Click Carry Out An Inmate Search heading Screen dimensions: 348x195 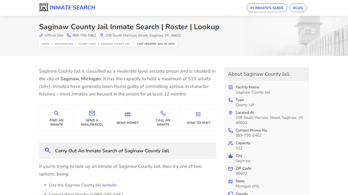point(112,151)
